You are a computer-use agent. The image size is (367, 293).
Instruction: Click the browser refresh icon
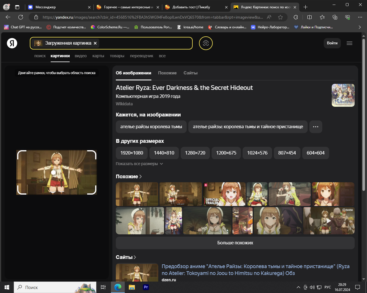click(x=21, y=17)
